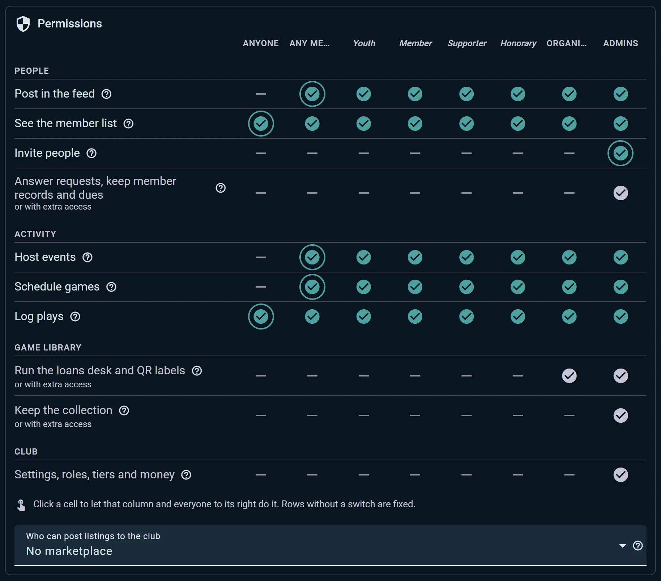Screen dimensions: 661x581
Task: Toggle Invite people for Admins
Action: (621, 153)
